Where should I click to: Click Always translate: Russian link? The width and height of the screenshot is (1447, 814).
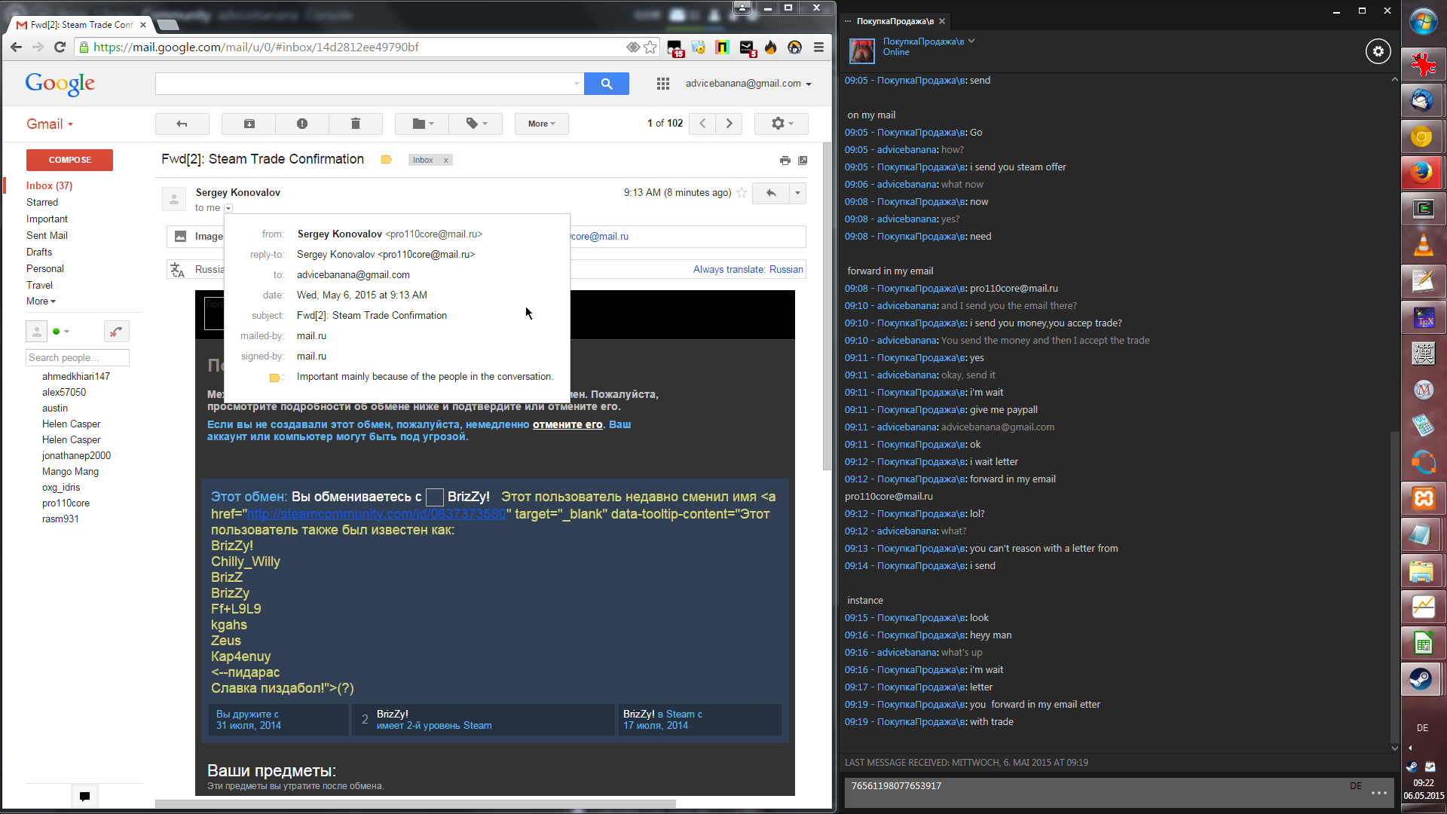(748, 269)
